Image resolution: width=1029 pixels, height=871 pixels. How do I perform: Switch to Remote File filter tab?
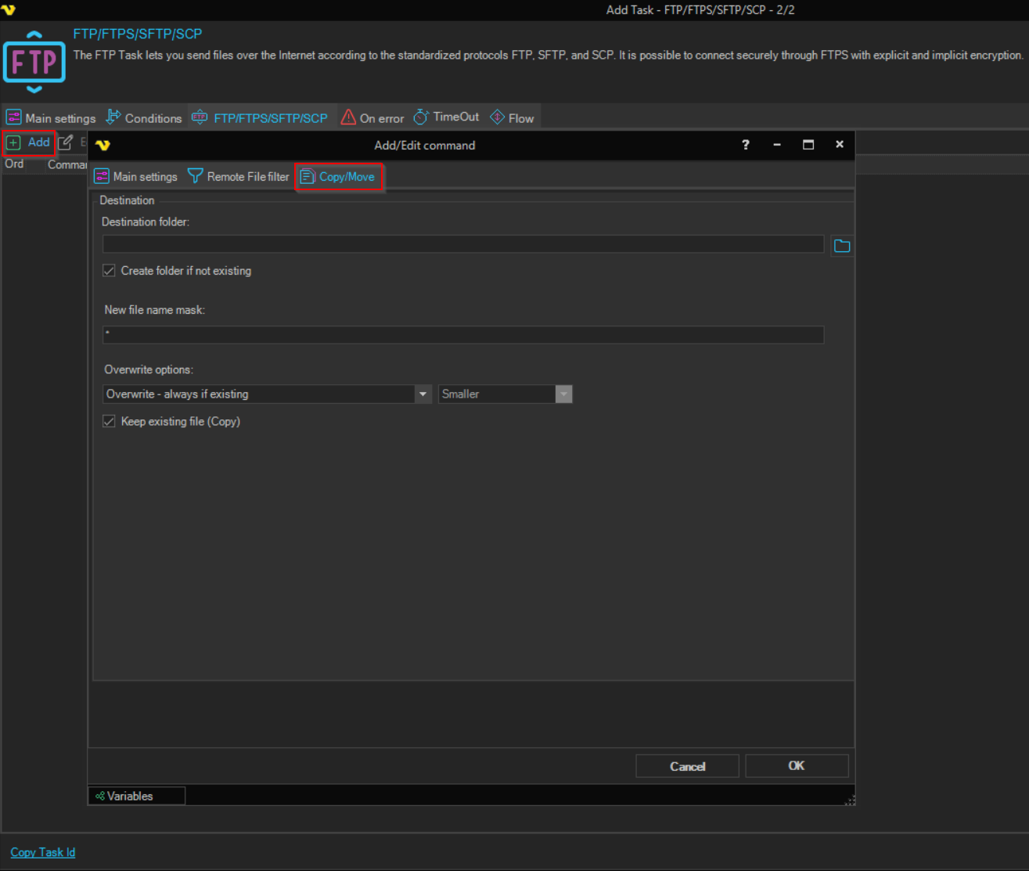[x=239, y=177]
